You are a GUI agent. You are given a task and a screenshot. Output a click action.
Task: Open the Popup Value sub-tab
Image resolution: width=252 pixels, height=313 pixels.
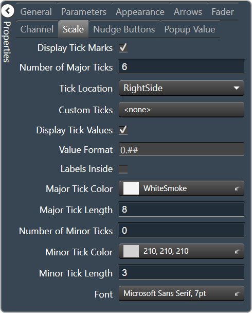(x=190, y=29)
